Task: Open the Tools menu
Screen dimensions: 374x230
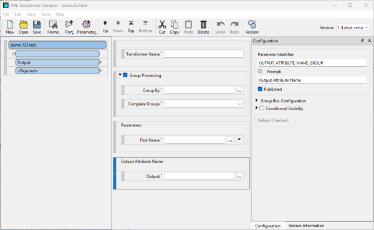Action: coord(46,14)
